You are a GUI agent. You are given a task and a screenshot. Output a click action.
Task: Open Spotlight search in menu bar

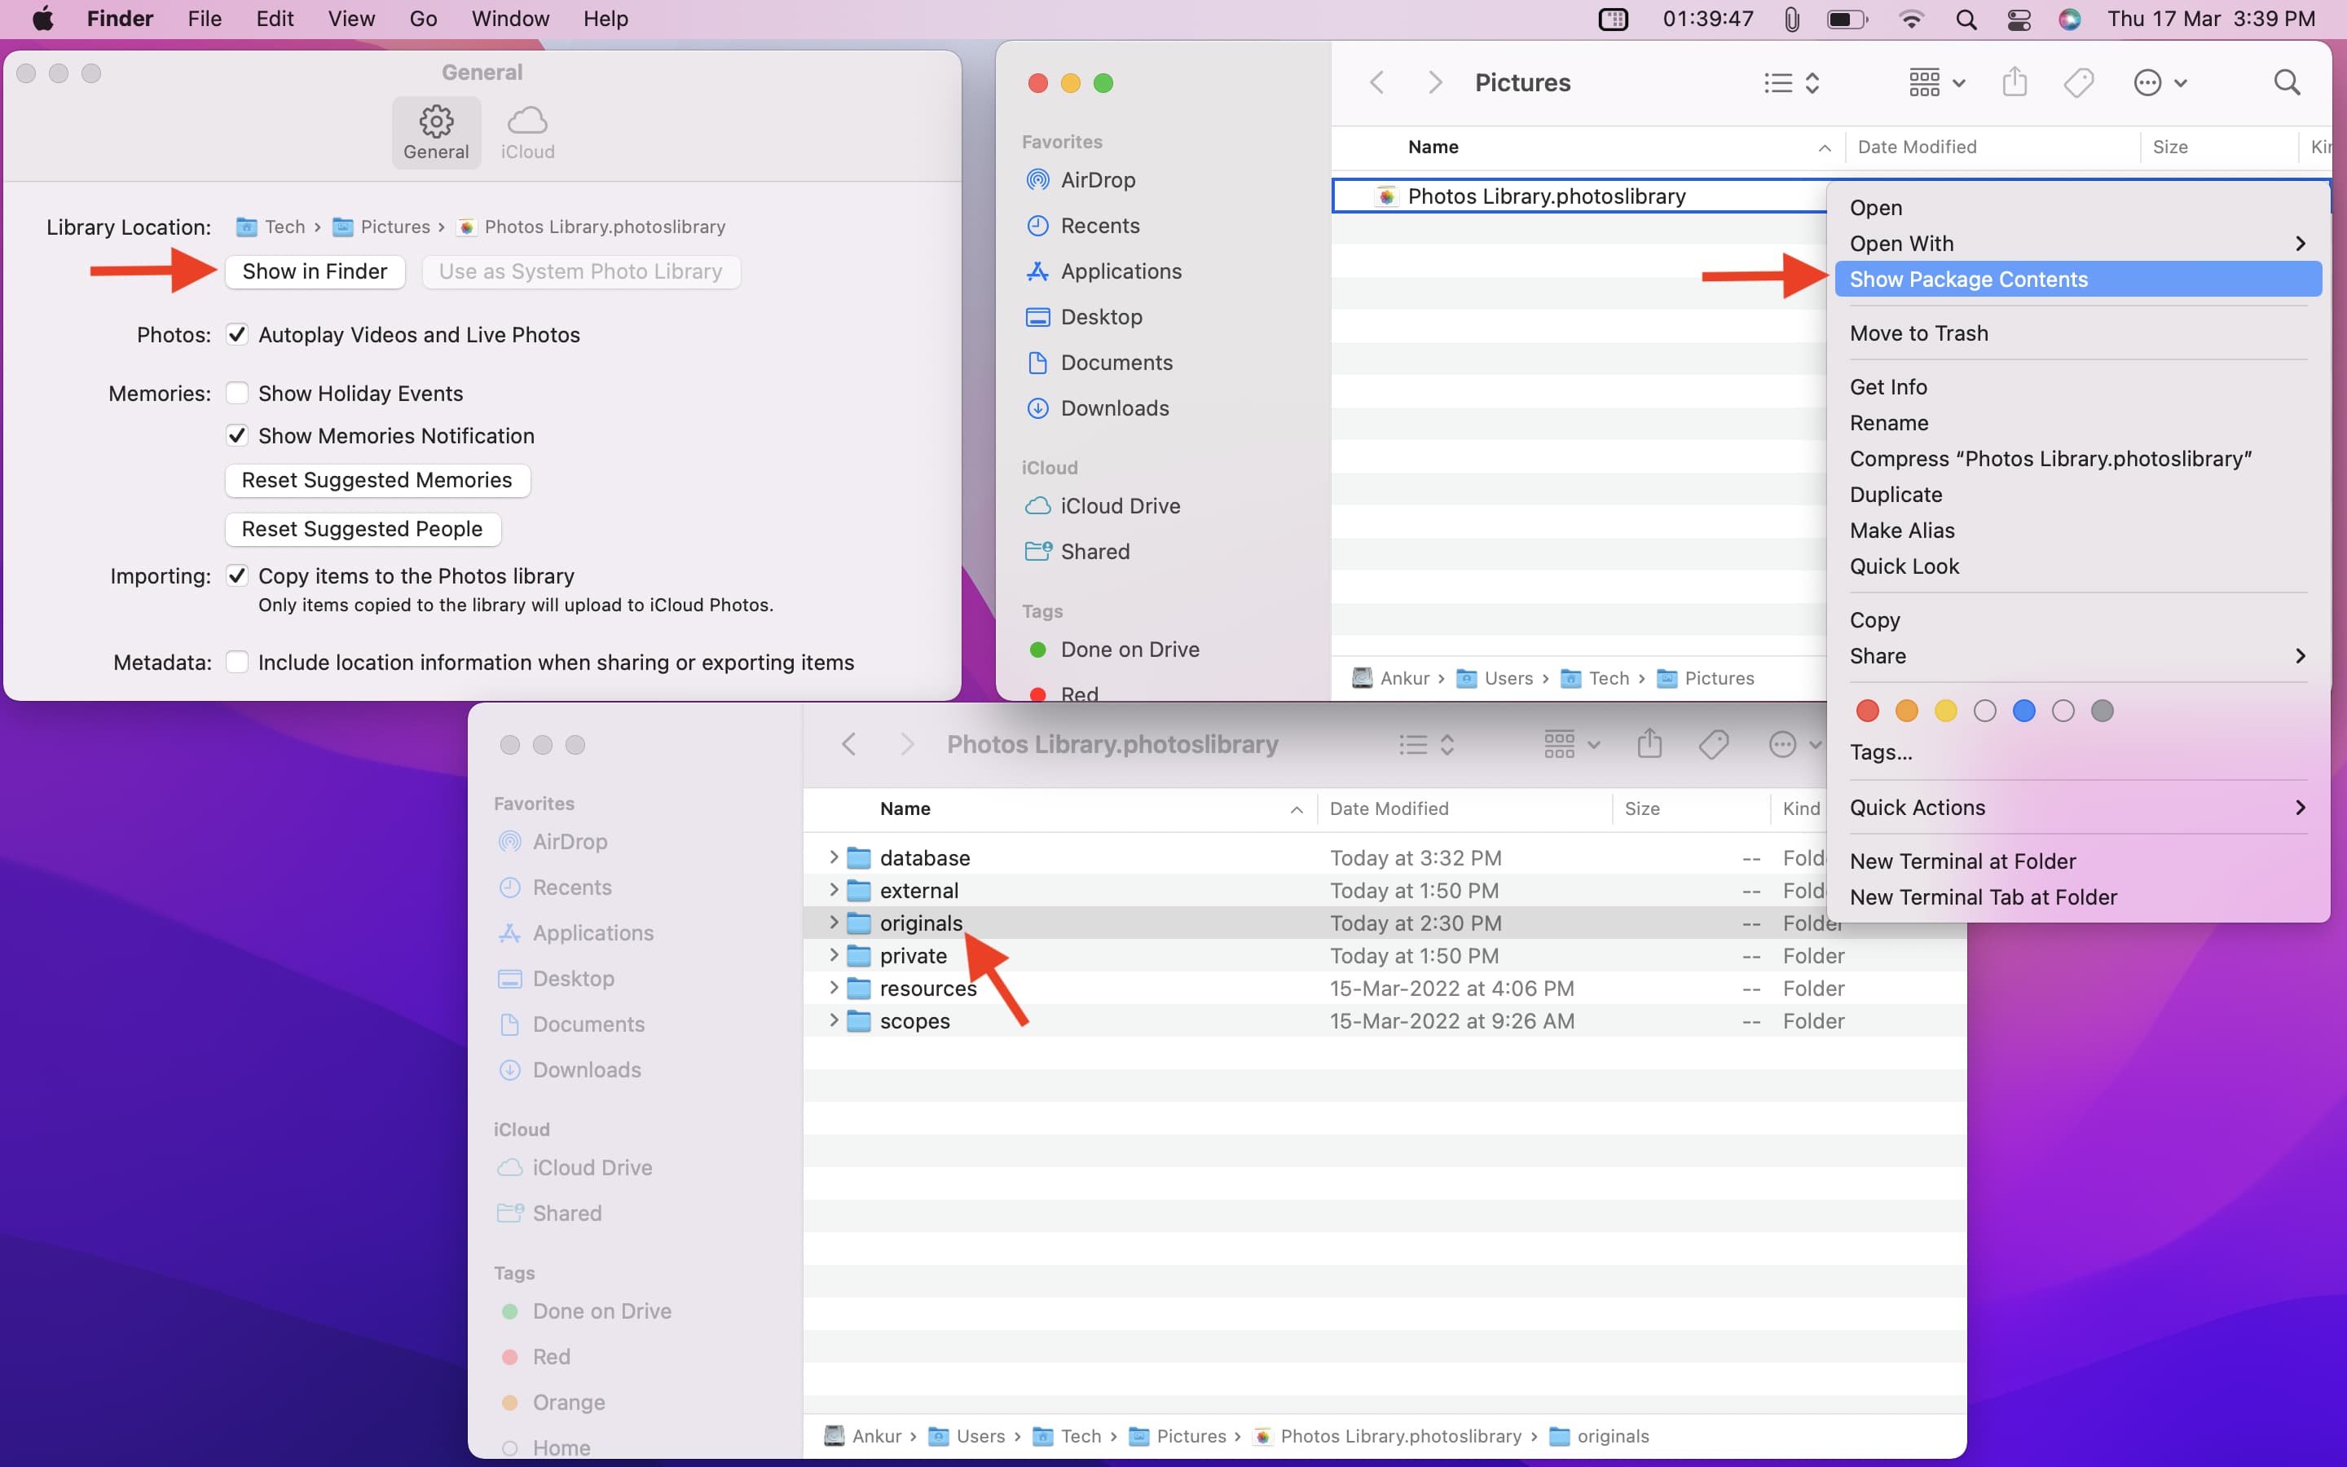1966,20
